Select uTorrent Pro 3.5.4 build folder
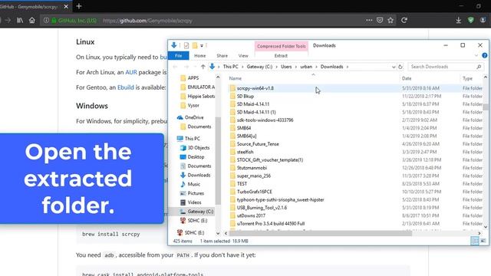The image size is (491, 276). tap(271, 223)
